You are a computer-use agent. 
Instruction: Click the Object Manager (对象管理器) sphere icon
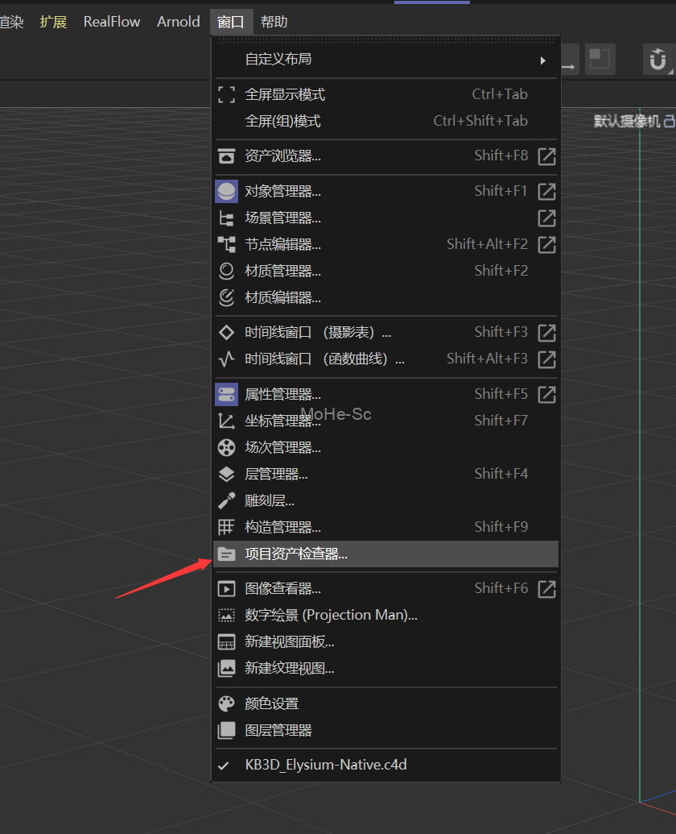[227, 191]
